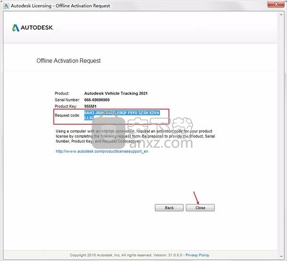Image resolution: width=287 pixels, height=261 pixels.
Task: Open the Privacy Policy link
Action: tap(197, 255)
